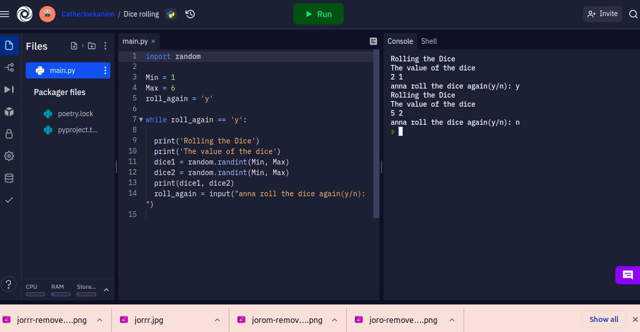Open options for jorrr-remove png download
The height and width of the screenshot is (332, 640).
tap(99, 320)
